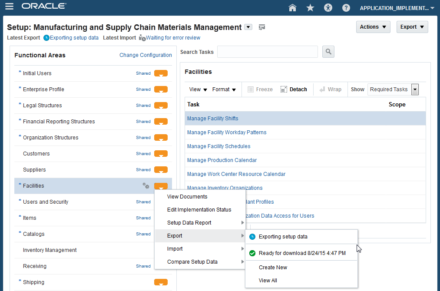Open the Actions dropdown button
The height and width of the screenshot is (291, 440).
373,27
